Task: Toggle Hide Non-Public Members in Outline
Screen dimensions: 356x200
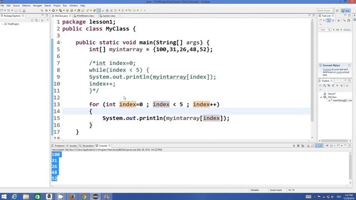Action: coord(337,86)
